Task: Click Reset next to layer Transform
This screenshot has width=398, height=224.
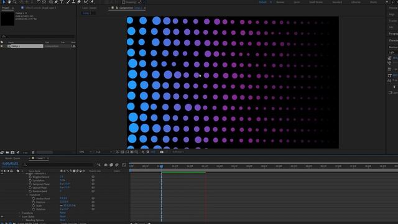Action: click(63, 213)
